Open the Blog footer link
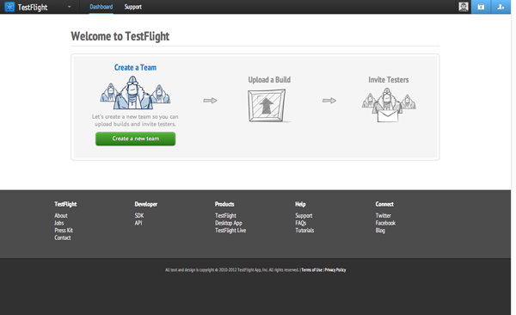The height and width of the screenshot is (315, 516). 380,231
